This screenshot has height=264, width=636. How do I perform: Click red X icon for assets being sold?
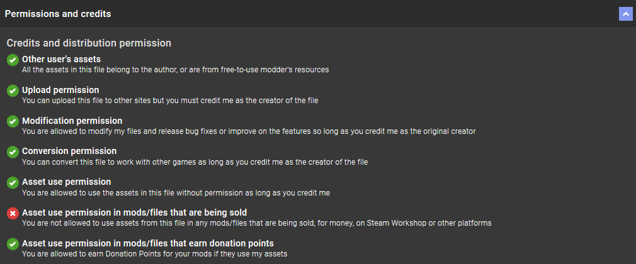click(x=13, y=213)
